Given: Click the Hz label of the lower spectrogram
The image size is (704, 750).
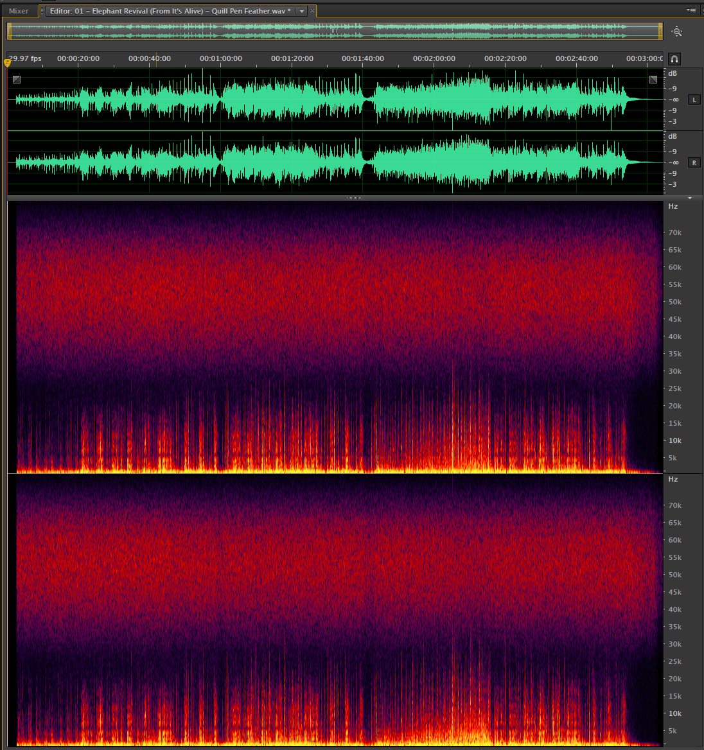Looking at the screenshot, I should coord(673,479).
